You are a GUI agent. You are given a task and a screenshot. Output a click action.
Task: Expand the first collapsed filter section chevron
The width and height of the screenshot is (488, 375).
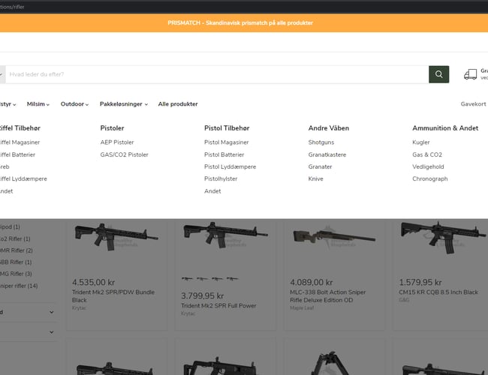52,312
